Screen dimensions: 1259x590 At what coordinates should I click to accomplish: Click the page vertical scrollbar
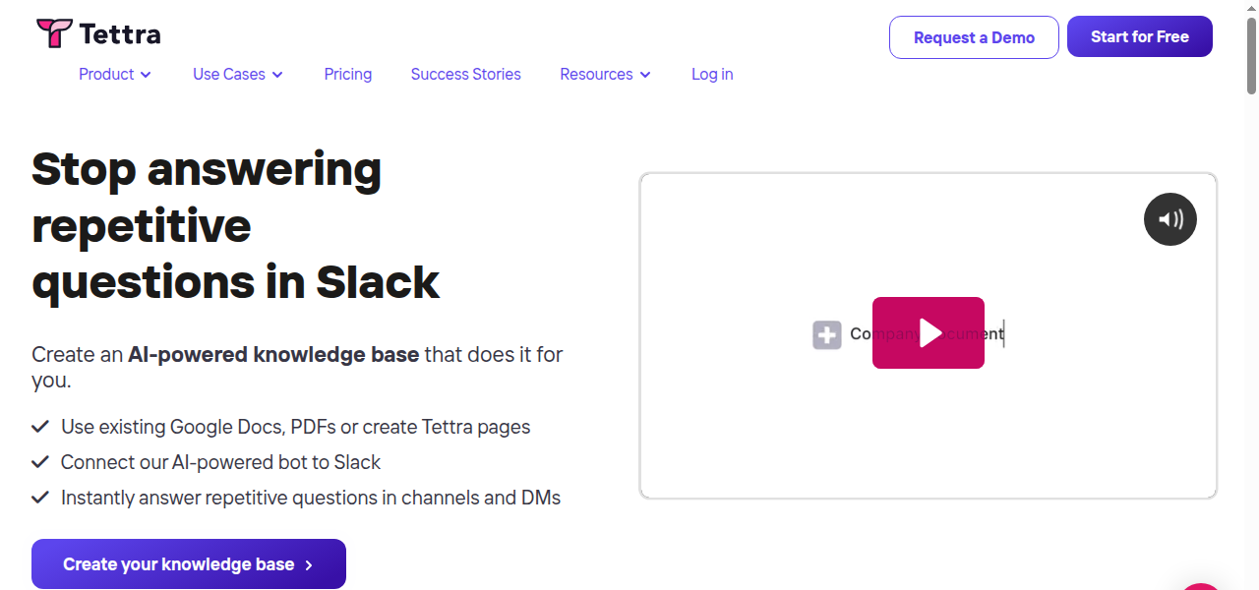[1251, 59]
